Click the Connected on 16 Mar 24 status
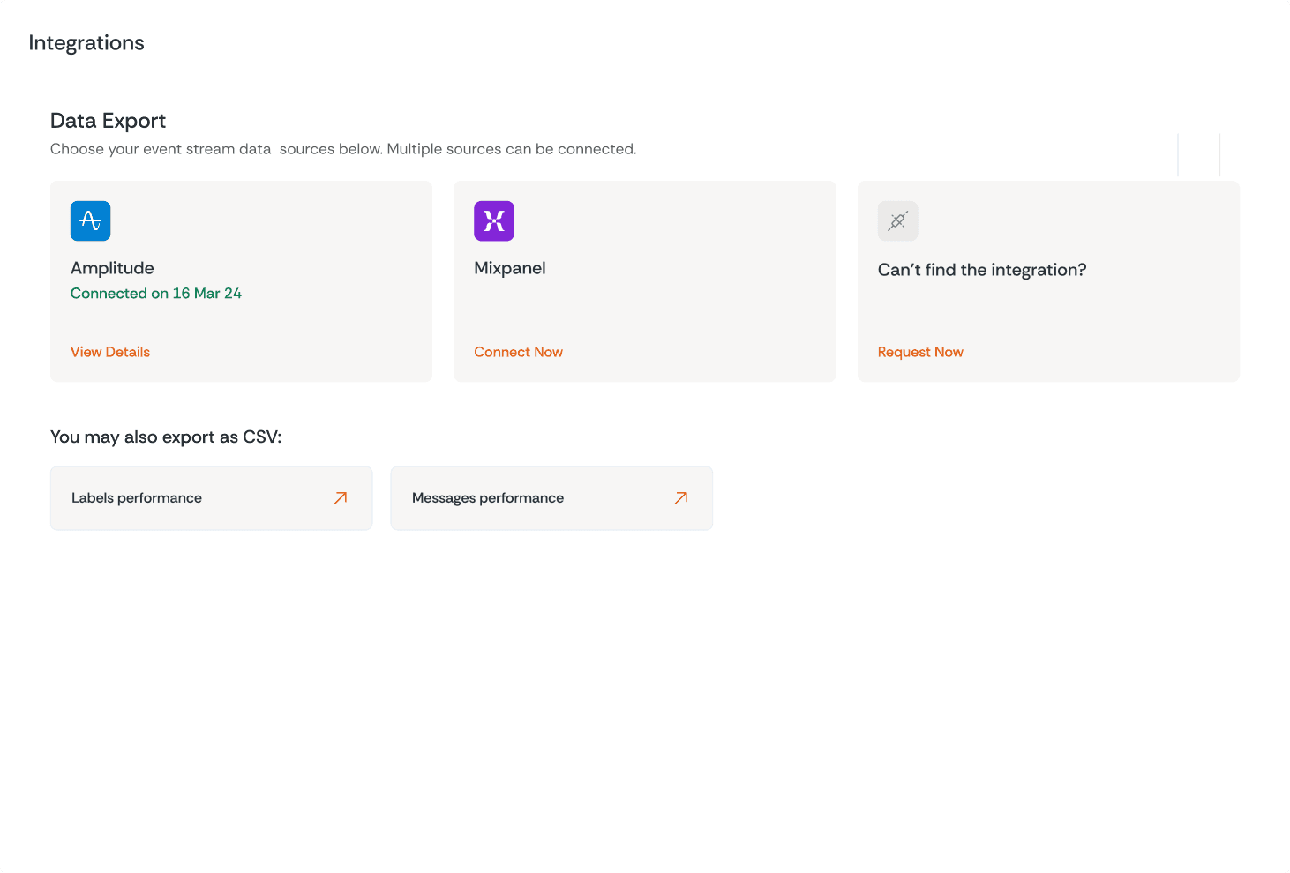1290x873 pixels. coord(156,293)
